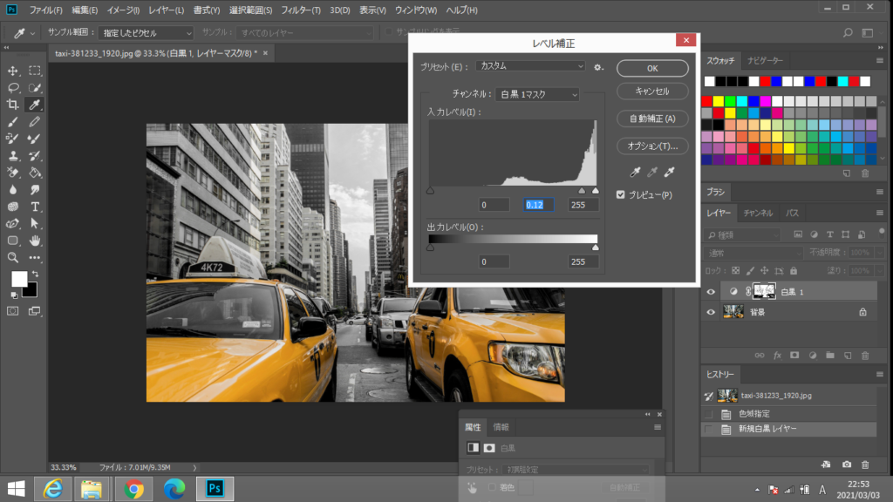Select the Brush tool
This screenshot has height=502, width=893.
tap(12, 122)
